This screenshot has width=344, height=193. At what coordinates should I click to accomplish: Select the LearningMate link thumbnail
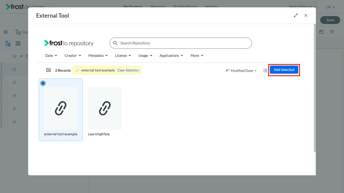105,108
